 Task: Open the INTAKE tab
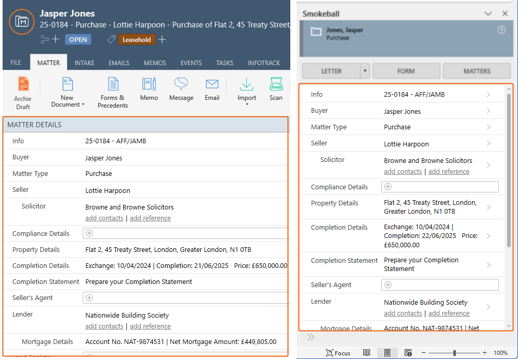(84, 63)
